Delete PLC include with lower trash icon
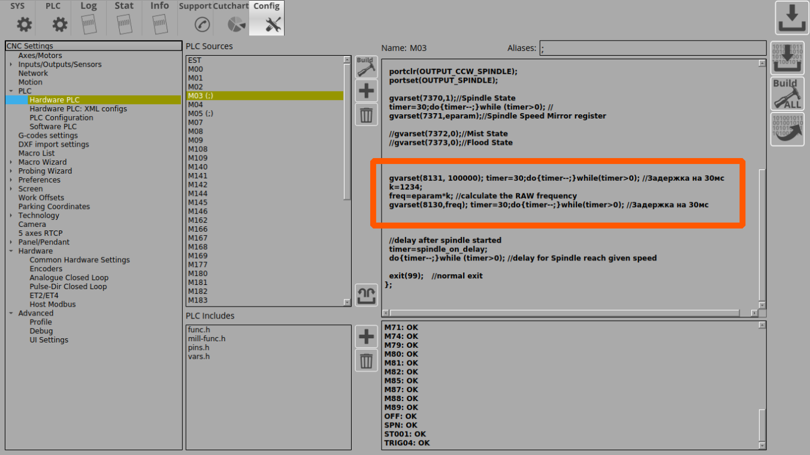The height and width of the screenshot is (455, 810). [x=366, y=360]
